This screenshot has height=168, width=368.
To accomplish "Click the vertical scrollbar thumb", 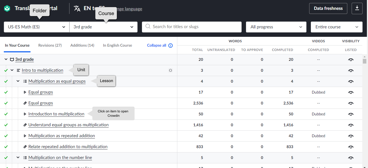I will tap(365, 61).
